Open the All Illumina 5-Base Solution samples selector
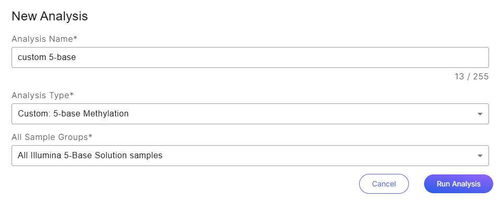Image resolution: width=500 pixels, height=200 pixels. click(x=250, y=156)
